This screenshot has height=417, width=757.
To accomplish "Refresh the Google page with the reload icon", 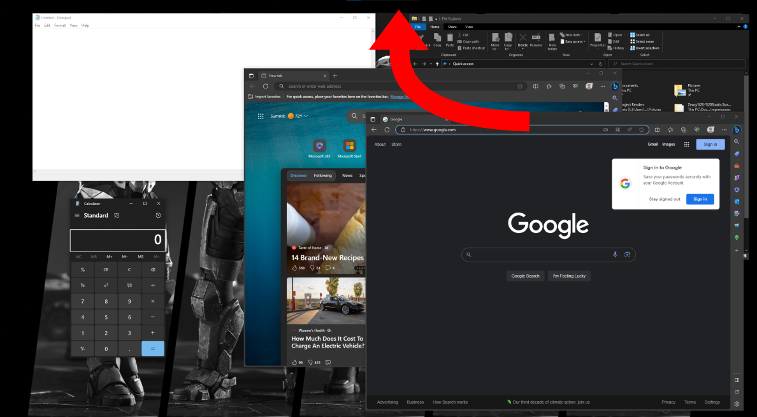I will click(x=387, y=130).
